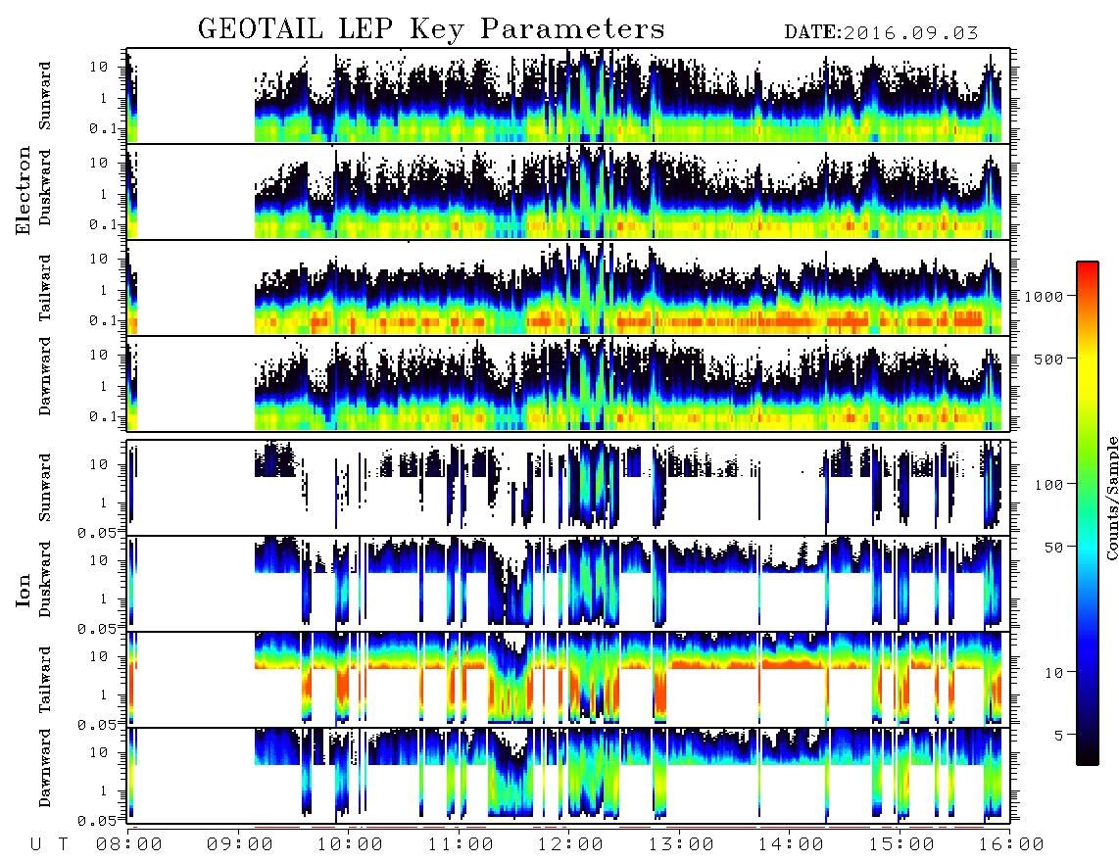Click the Ion Dawnward spectrogram panel

568,776
